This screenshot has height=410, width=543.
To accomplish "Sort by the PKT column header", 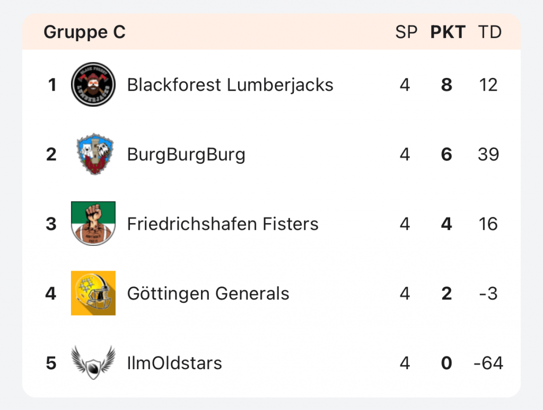I will click(448, 32).
